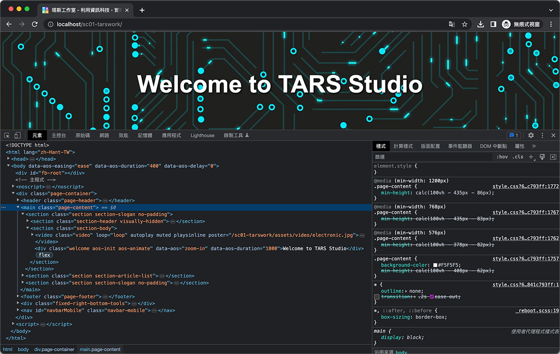Open DevTools settings gear
Image resolution: width=560 pixels, height=354 pixels.
pos(531,135)
